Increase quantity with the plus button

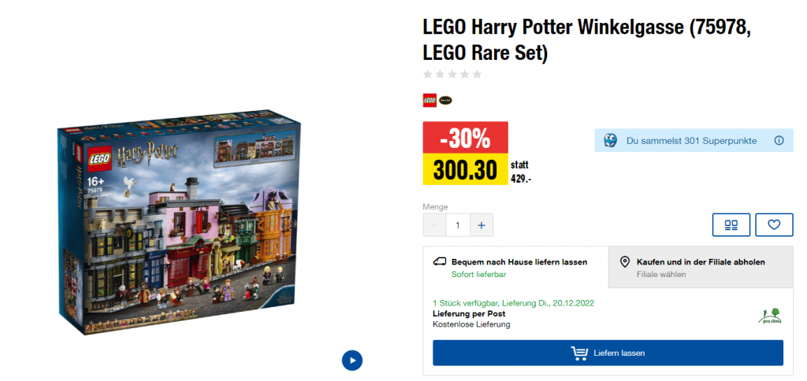(481, 225)
